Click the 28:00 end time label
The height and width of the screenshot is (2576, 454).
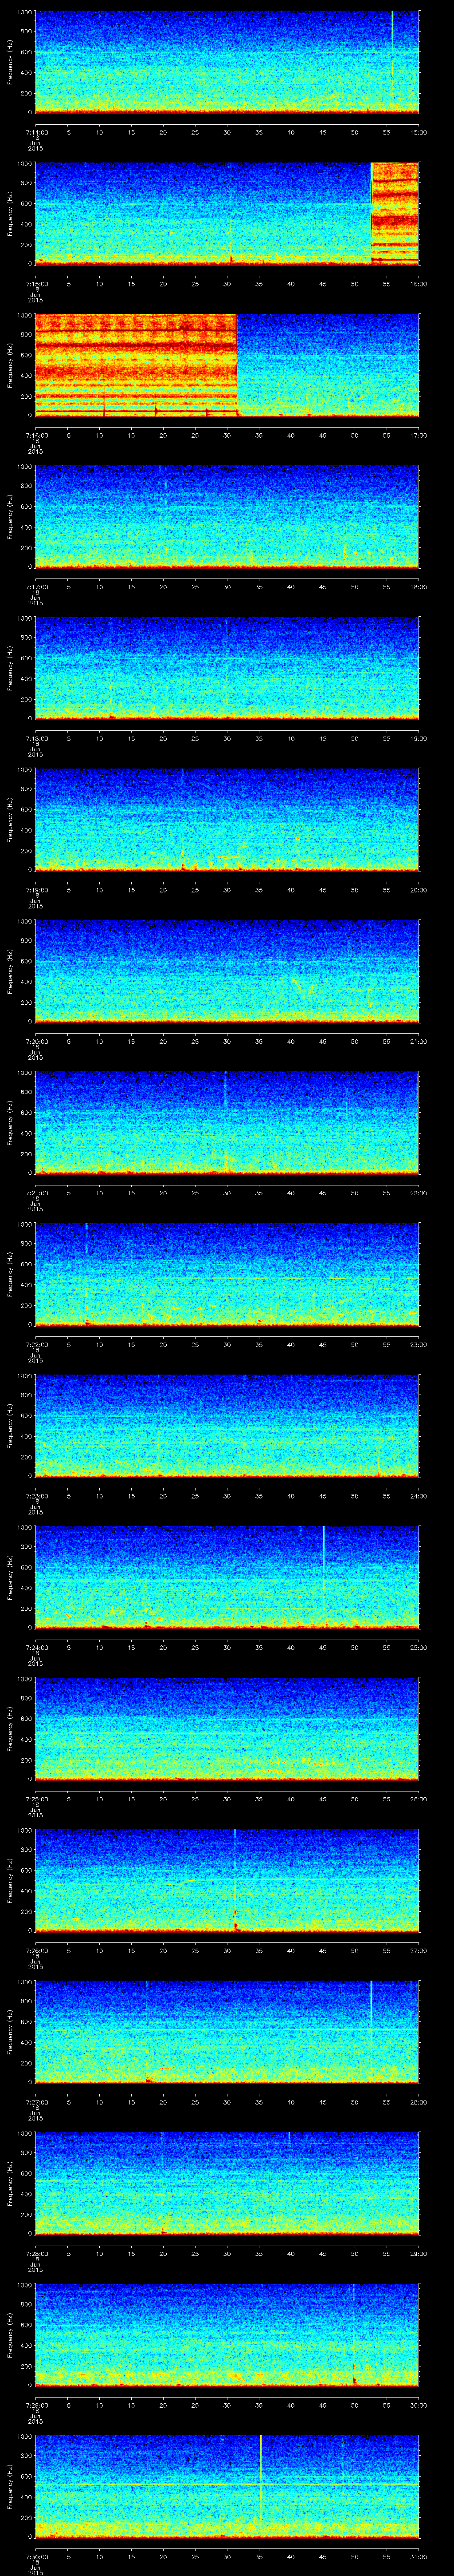point(418,2103)
